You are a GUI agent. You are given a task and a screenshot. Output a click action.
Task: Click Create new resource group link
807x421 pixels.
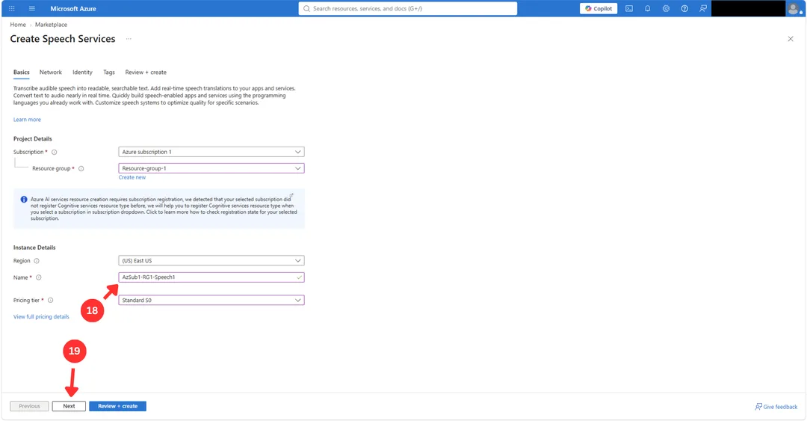click(x=132, y=177)
